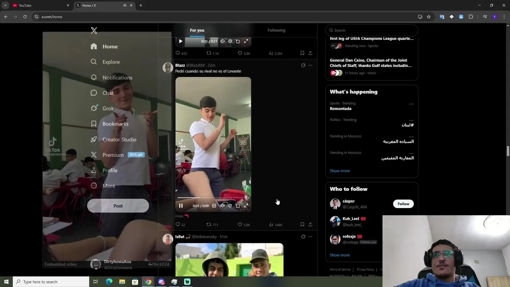Image resolution: width=510 pixels, height=287 pixels.
Task: Bookmark this page with star icon
Action: [x=429, y=17]
